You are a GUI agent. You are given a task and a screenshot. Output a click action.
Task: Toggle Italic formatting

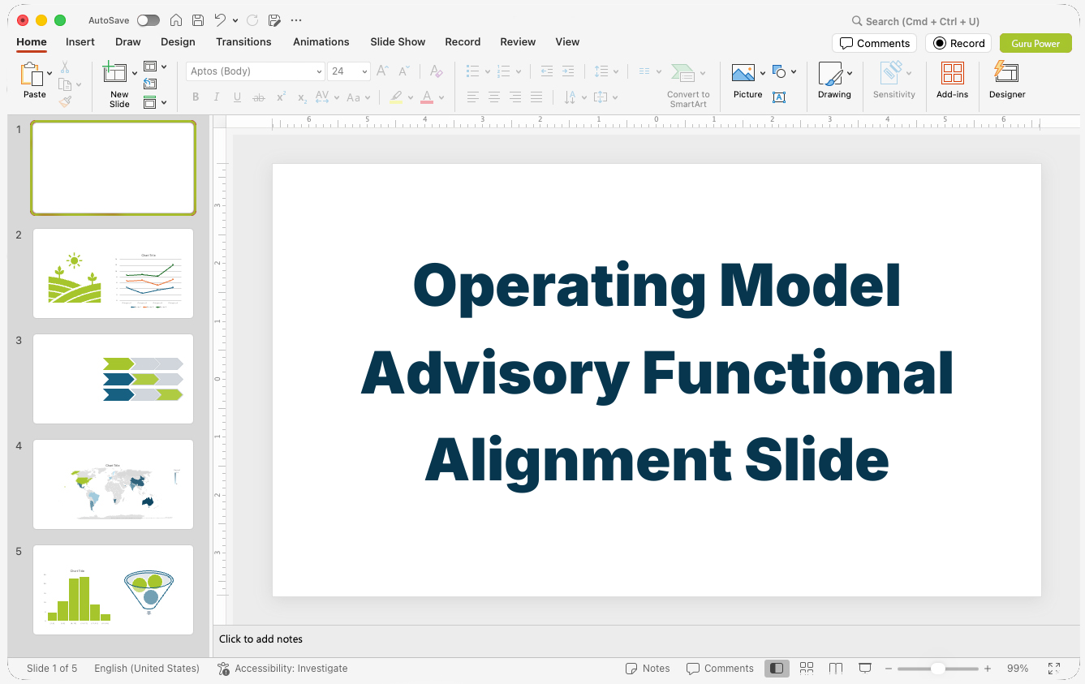(x=216, y=97)
